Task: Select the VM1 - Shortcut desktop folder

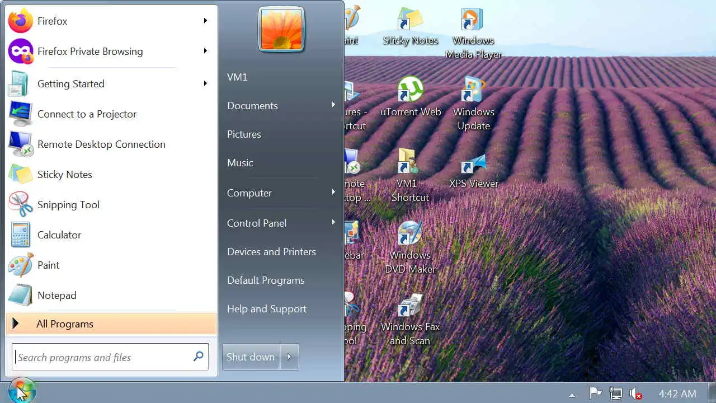Action: (411, 176)
